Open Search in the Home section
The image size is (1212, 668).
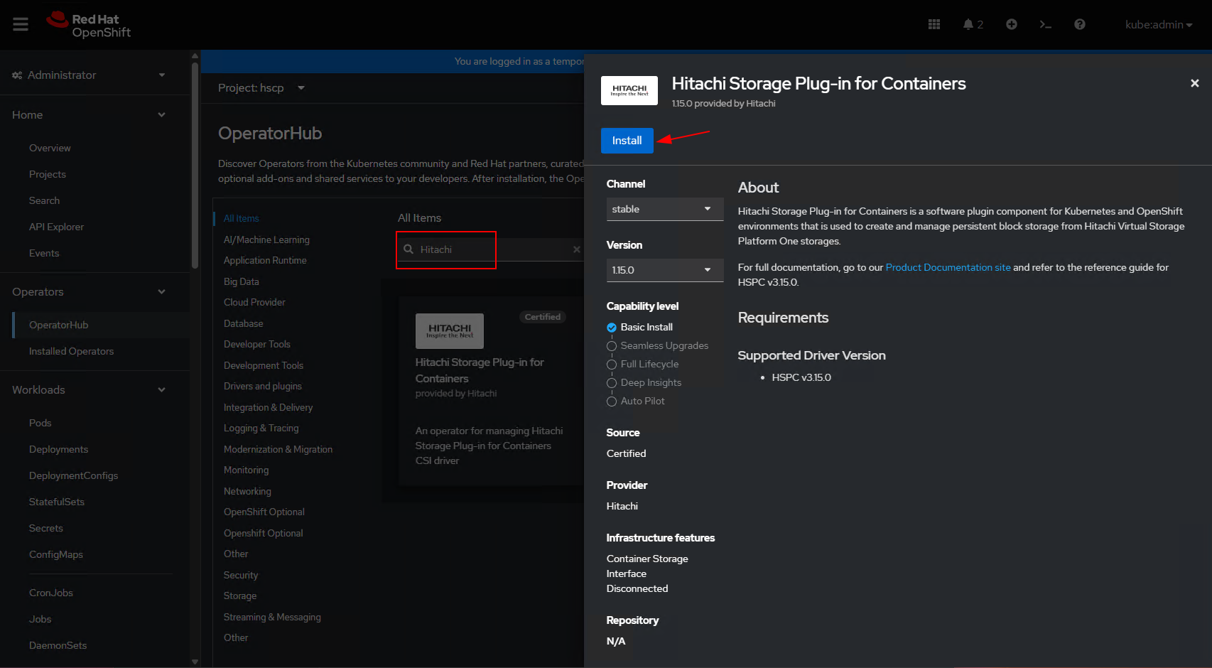coord(44,200)
